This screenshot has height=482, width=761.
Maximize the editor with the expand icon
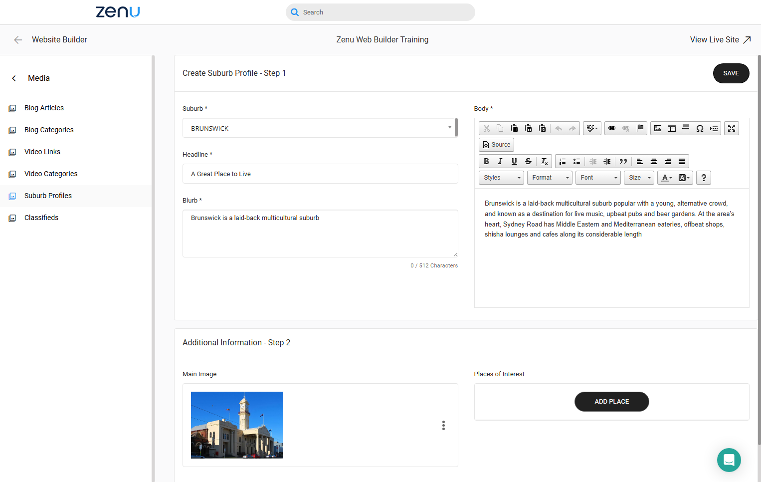click(x=732, y=128)
